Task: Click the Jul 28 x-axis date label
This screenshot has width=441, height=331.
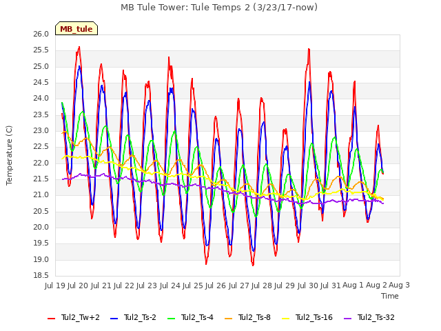Action: click(262, 285)
